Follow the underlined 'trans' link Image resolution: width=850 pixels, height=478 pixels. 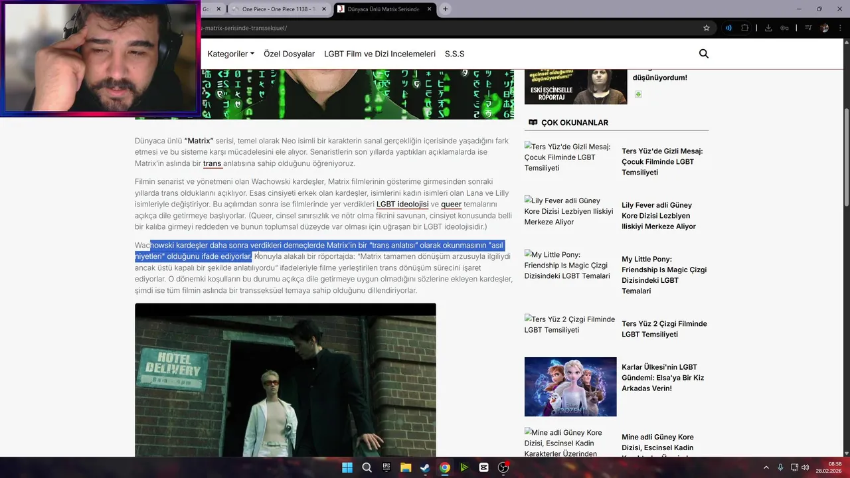pyautogui.click(x=212, y=163)
